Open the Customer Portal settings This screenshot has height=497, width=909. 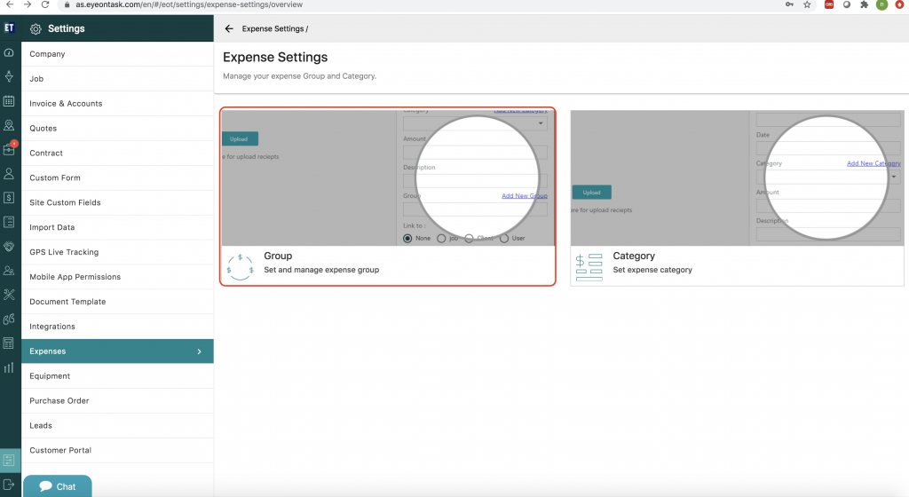(117, 451)
